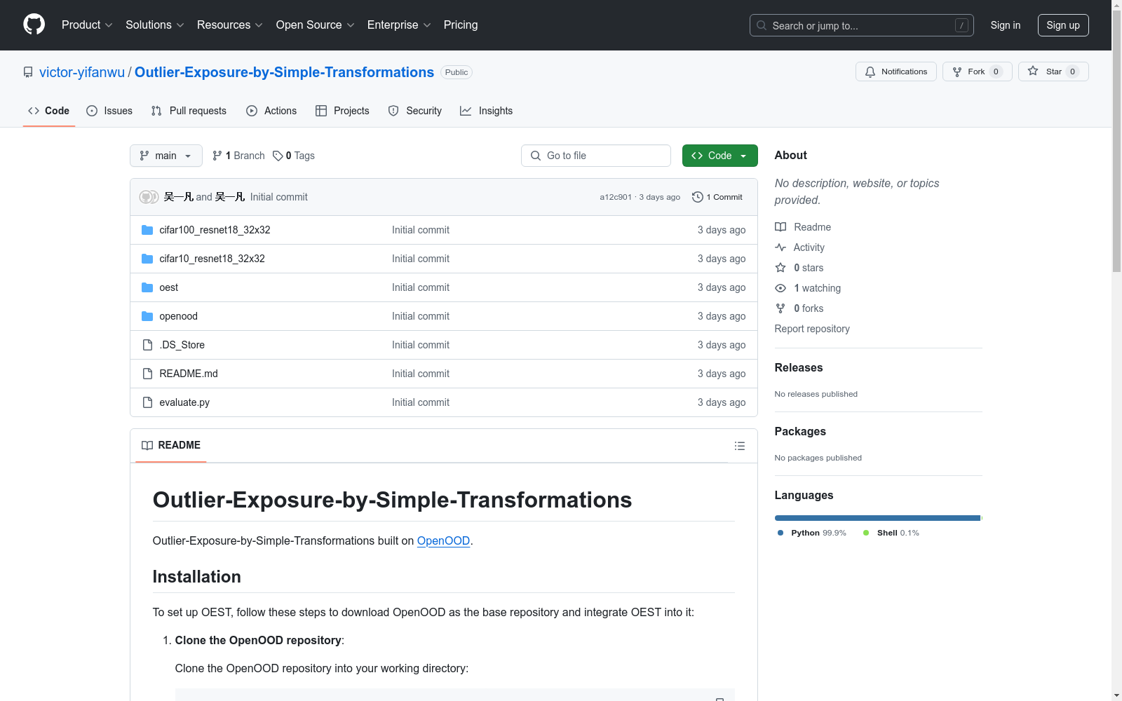This screenshot has width=1122, height=701.
Task: Fork this repository
Action: 977,72
